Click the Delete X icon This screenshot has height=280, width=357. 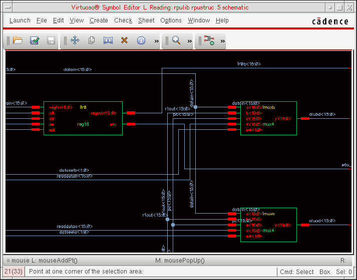point(125,40)
